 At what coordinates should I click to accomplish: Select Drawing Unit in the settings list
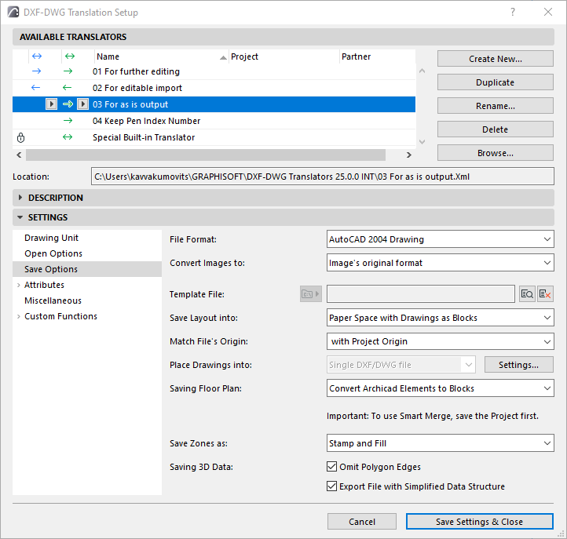52,238
